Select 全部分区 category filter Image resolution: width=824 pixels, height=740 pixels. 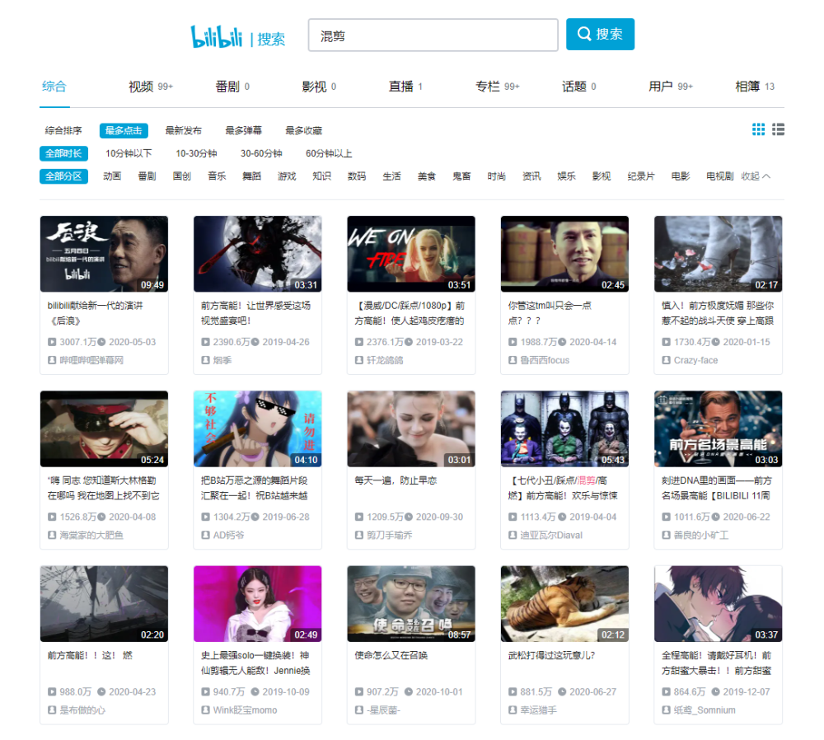[x=63, y=176]
